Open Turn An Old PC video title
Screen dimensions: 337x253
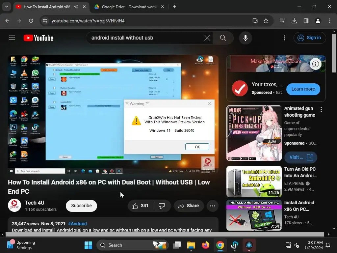300,172
